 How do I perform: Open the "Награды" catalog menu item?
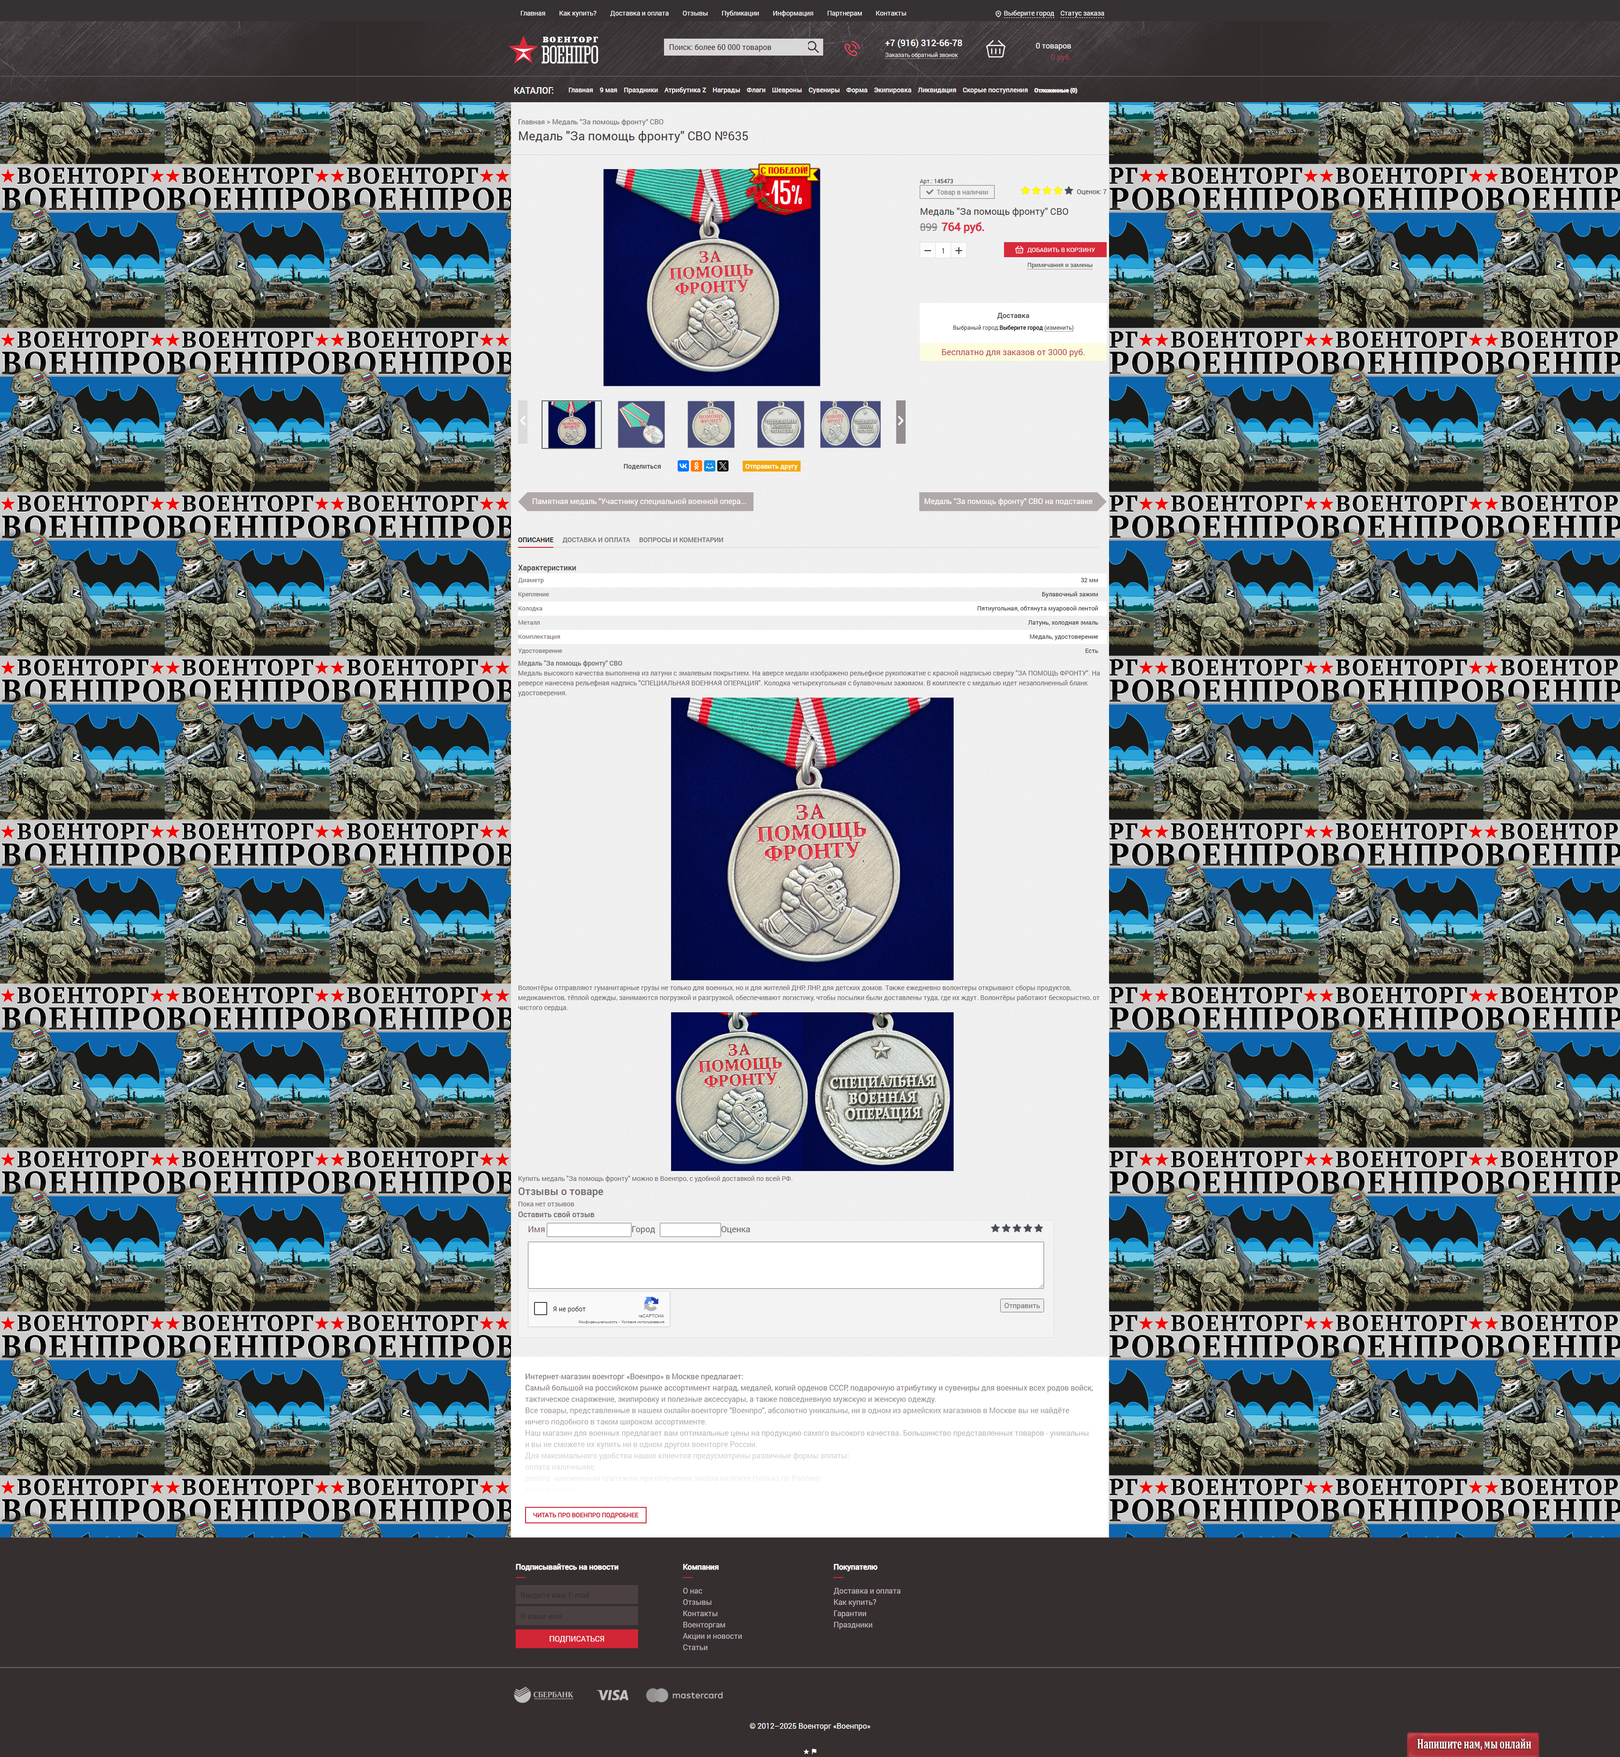(726, 90)
